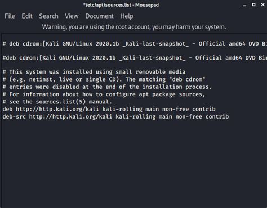
Task: Open the Help menu
Action: pyautogui.click(x=127, y=16)
